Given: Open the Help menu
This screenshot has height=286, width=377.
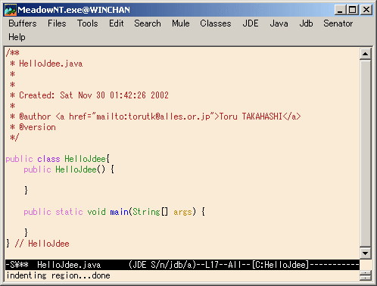Looking at the screenshot, I should click(17, 37).
